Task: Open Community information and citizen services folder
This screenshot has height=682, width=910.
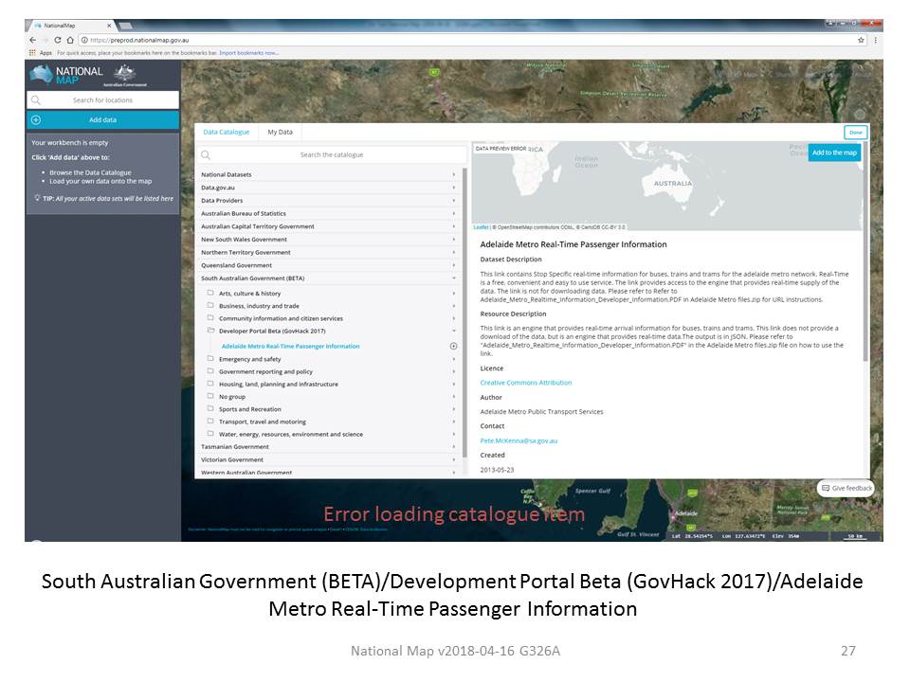Action: click(331, 318)
